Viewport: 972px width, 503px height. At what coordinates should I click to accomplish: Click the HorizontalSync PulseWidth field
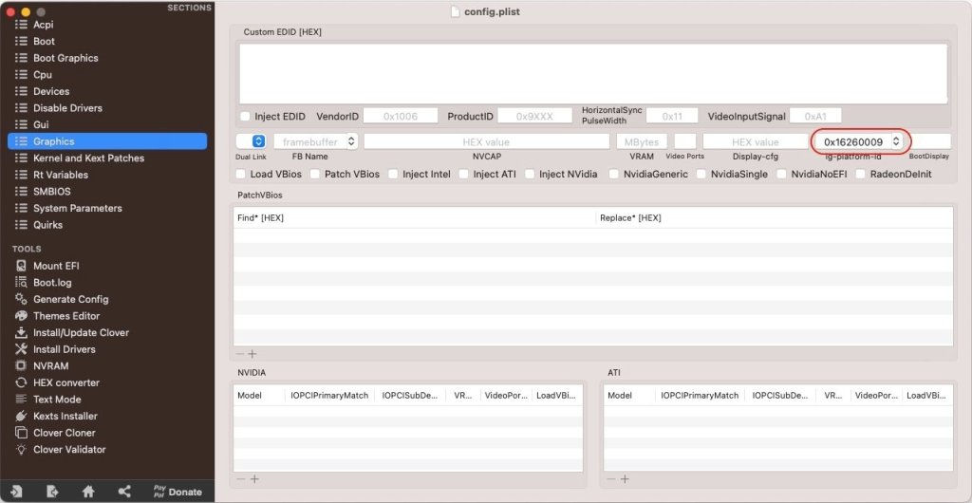point(672,116)
